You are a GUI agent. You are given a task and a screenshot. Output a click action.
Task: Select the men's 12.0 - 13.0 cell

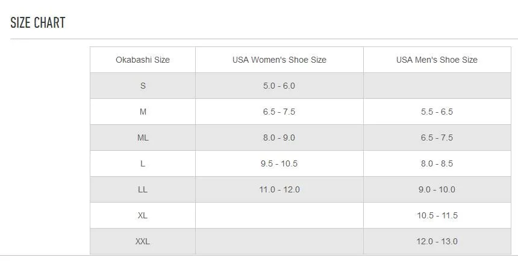coord(437,241)
